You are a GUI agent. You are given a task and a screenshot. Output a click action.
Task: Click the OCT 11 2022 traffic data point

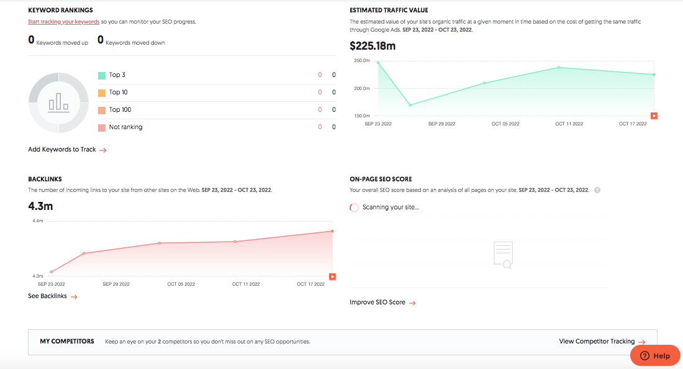pyautogui.click(x=559, y=67)
